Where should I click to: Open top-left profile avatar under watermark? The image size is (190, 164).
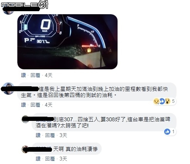[8, 11]
